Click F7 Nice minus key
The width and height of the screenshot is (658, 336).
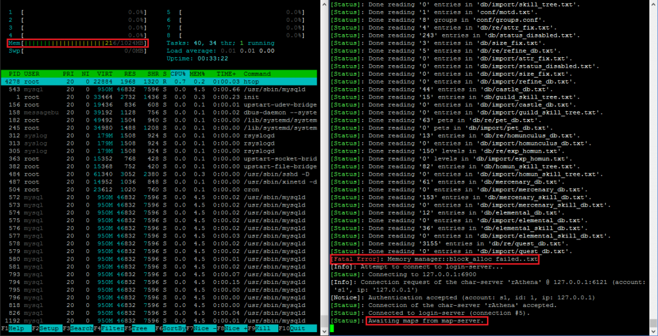click(x=202, y=329)
